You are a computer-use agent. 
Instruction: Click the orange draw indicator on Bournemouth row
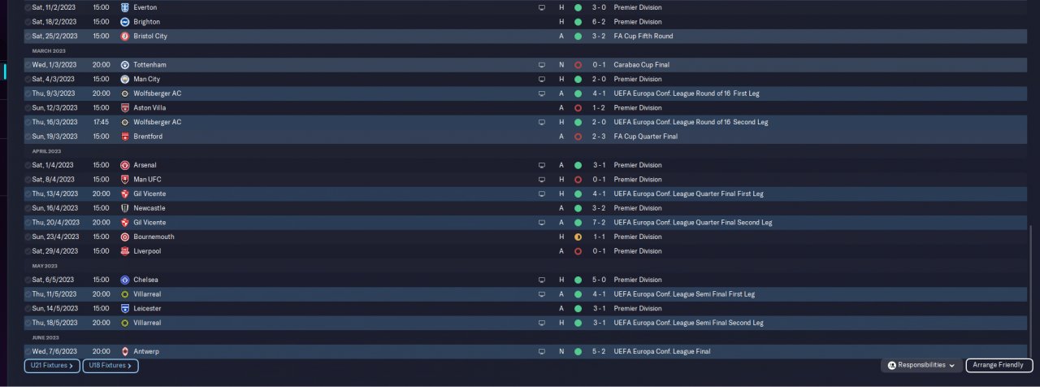tap(578, 237)
